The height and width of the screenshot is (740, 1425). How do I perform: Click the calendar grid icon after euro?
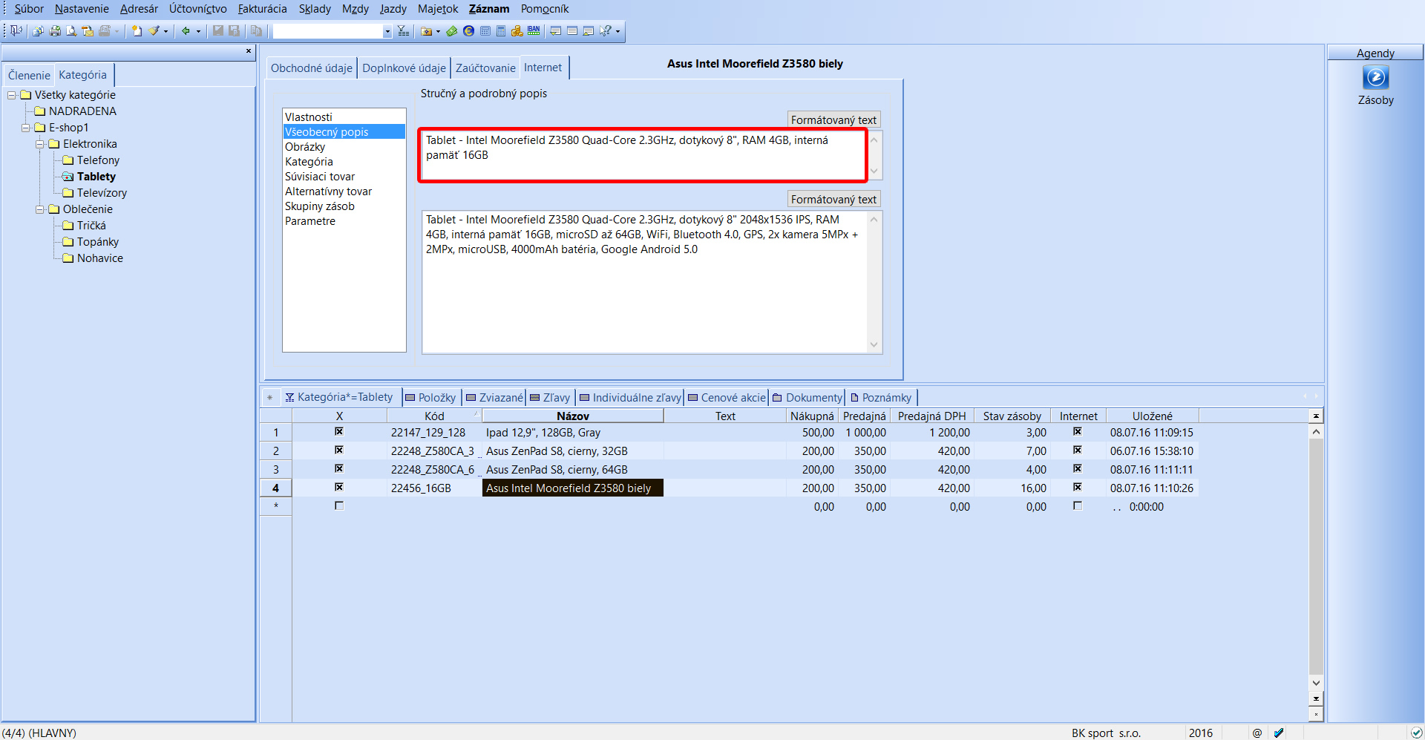click(485, 30)
